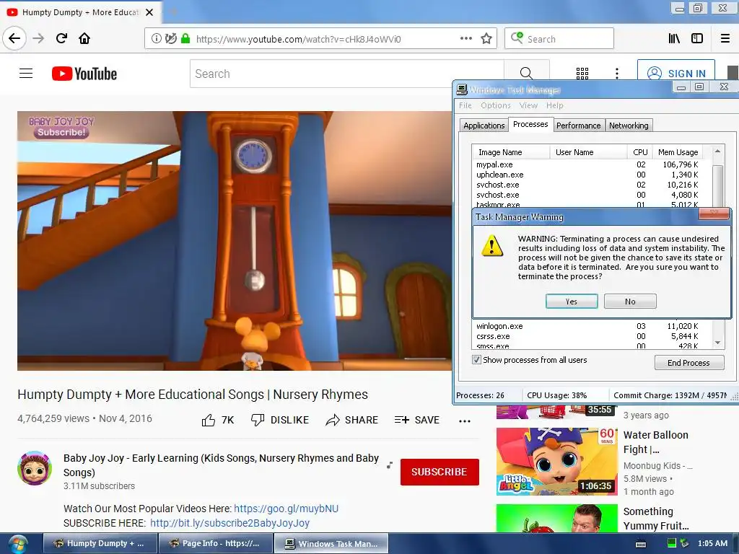The image size is (739, 554).
Task: Click process list scrollbar down arrow
Action: [717, 343]
